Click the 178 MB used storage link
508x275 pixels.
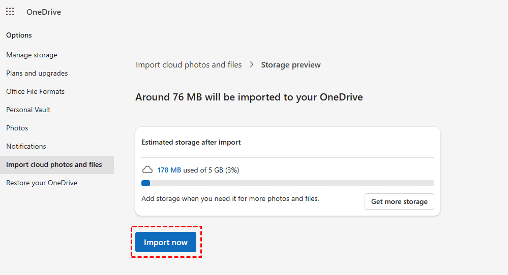coord(169,170)
